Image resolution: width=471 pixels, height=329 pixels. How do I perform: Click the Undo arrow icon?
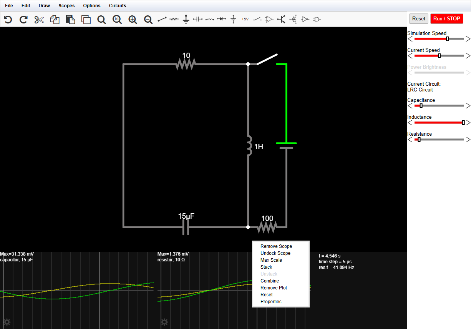click(8, 20)
